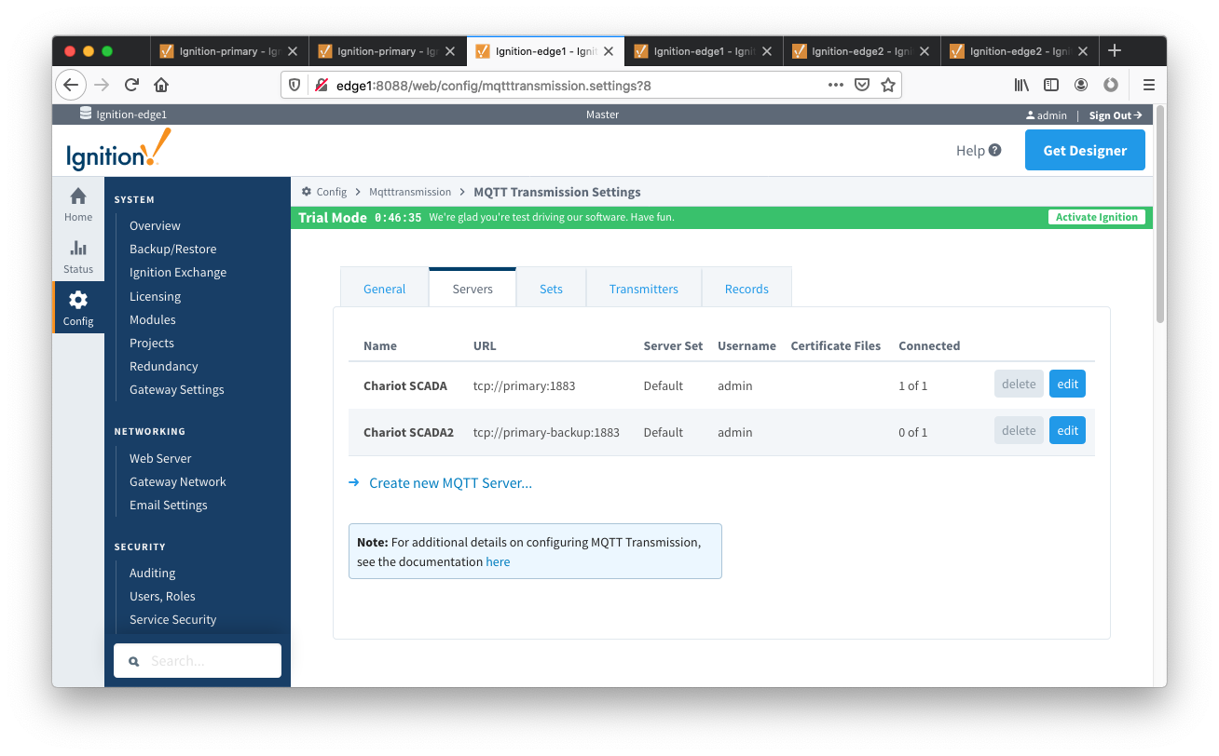
Task: Close first Ignition-primary tab
Action: (x=292, y=51)
